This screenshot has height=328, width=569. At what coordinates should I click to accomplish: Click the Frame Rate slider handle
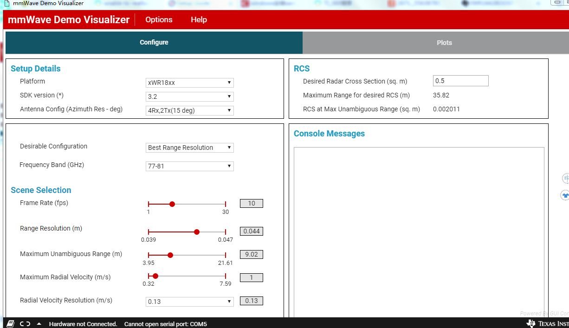coord(172,204)
